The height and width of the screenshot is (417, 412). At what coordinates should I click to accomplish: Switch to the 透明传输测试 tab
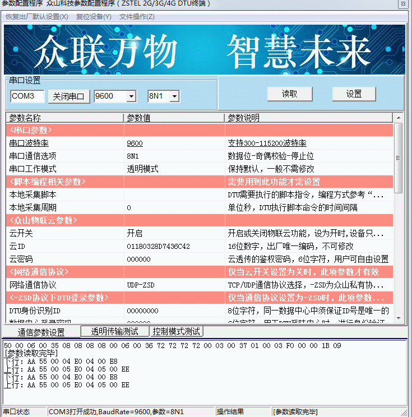(115, 331)
